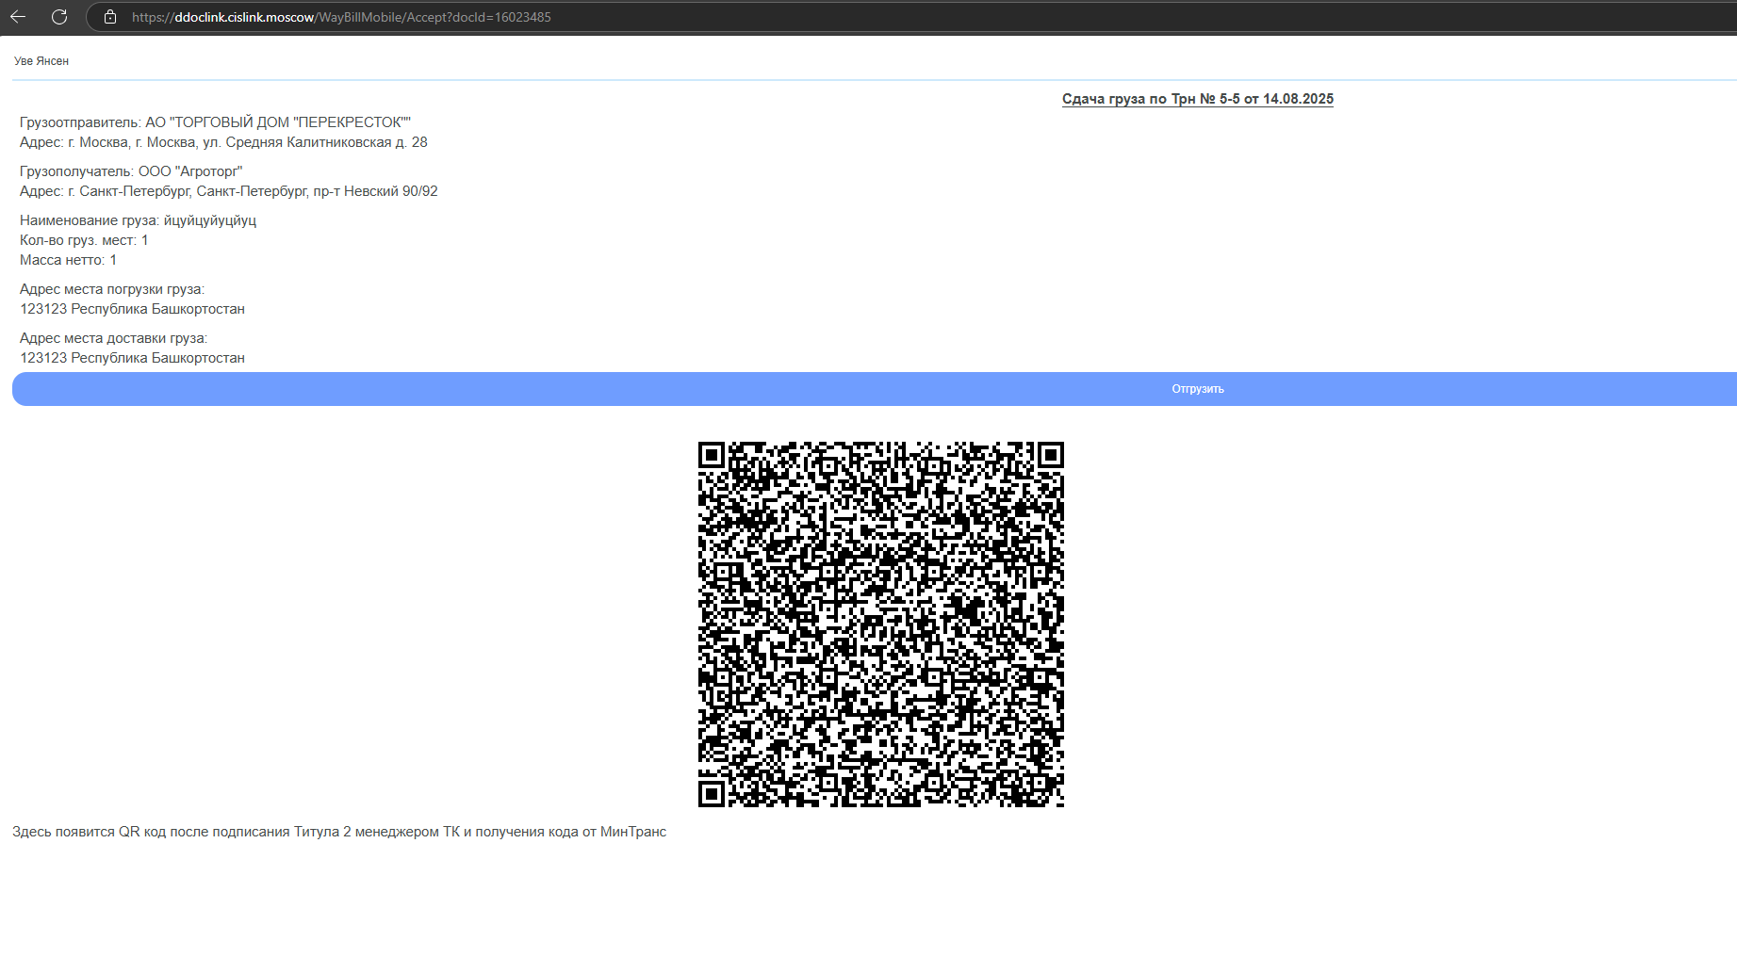This screenshot has height=973, width=1737.
Task: Click the note about QR code appearing
Action: 339,832
